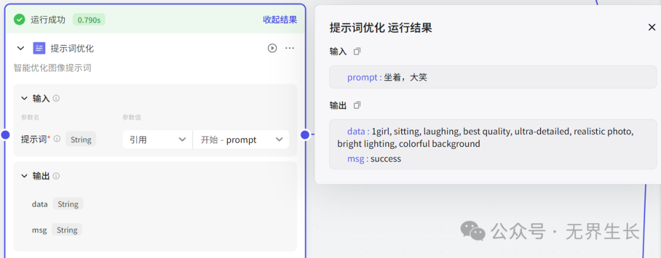Viewport: 661px width, 258px height.
Task: Click the 提示词优化 运行结果 heading
Action: (x=381, y=28)
